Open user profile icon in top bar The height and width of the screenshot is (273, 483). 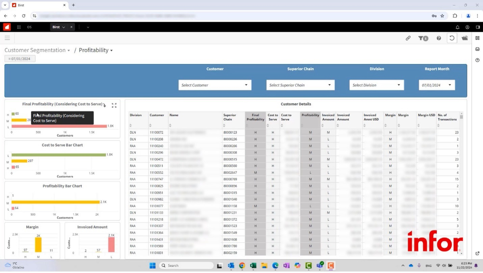467,27
